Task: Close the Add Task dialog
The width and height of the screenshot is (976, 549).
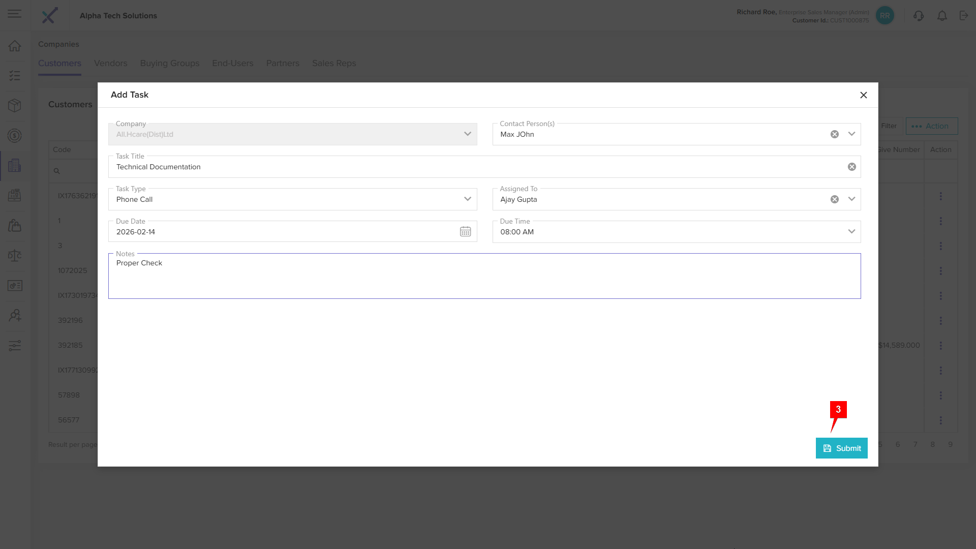Action: (863, 95)
